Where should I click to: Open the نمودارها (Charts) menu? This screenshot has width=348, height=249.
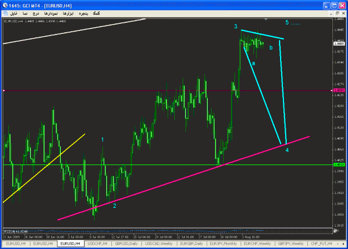51,13
